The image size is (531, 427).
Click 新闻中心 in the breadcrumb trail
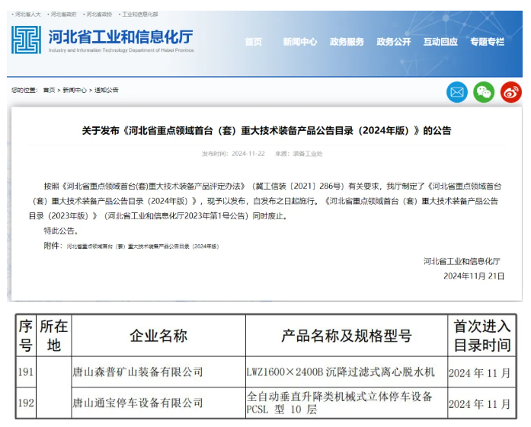point(75,91)
